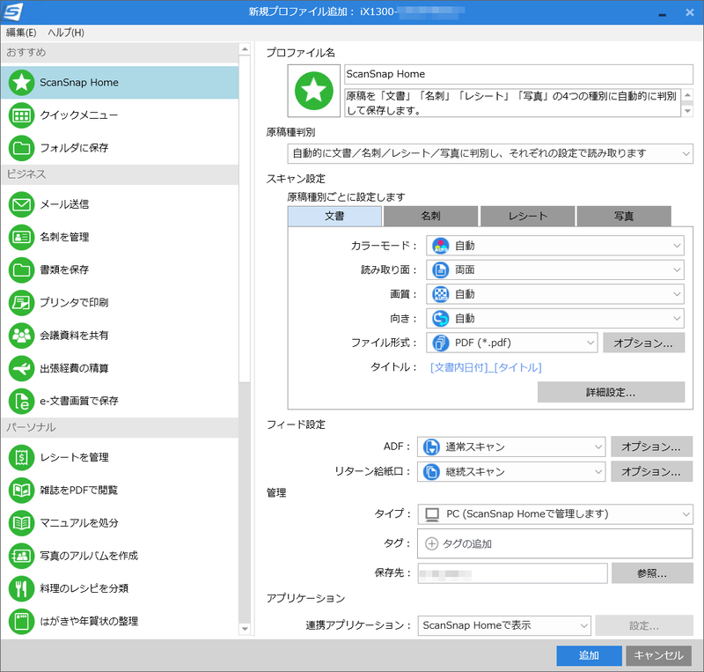Expand the 画質 dropdown
704x672 pixels.
tap(555, 294)
